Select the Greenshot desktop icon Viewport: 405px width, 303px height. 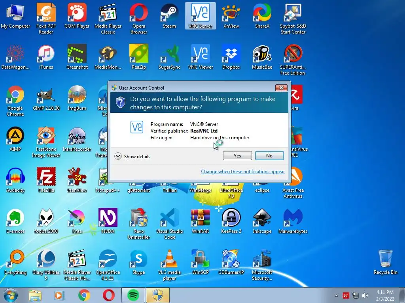point(77,57)
